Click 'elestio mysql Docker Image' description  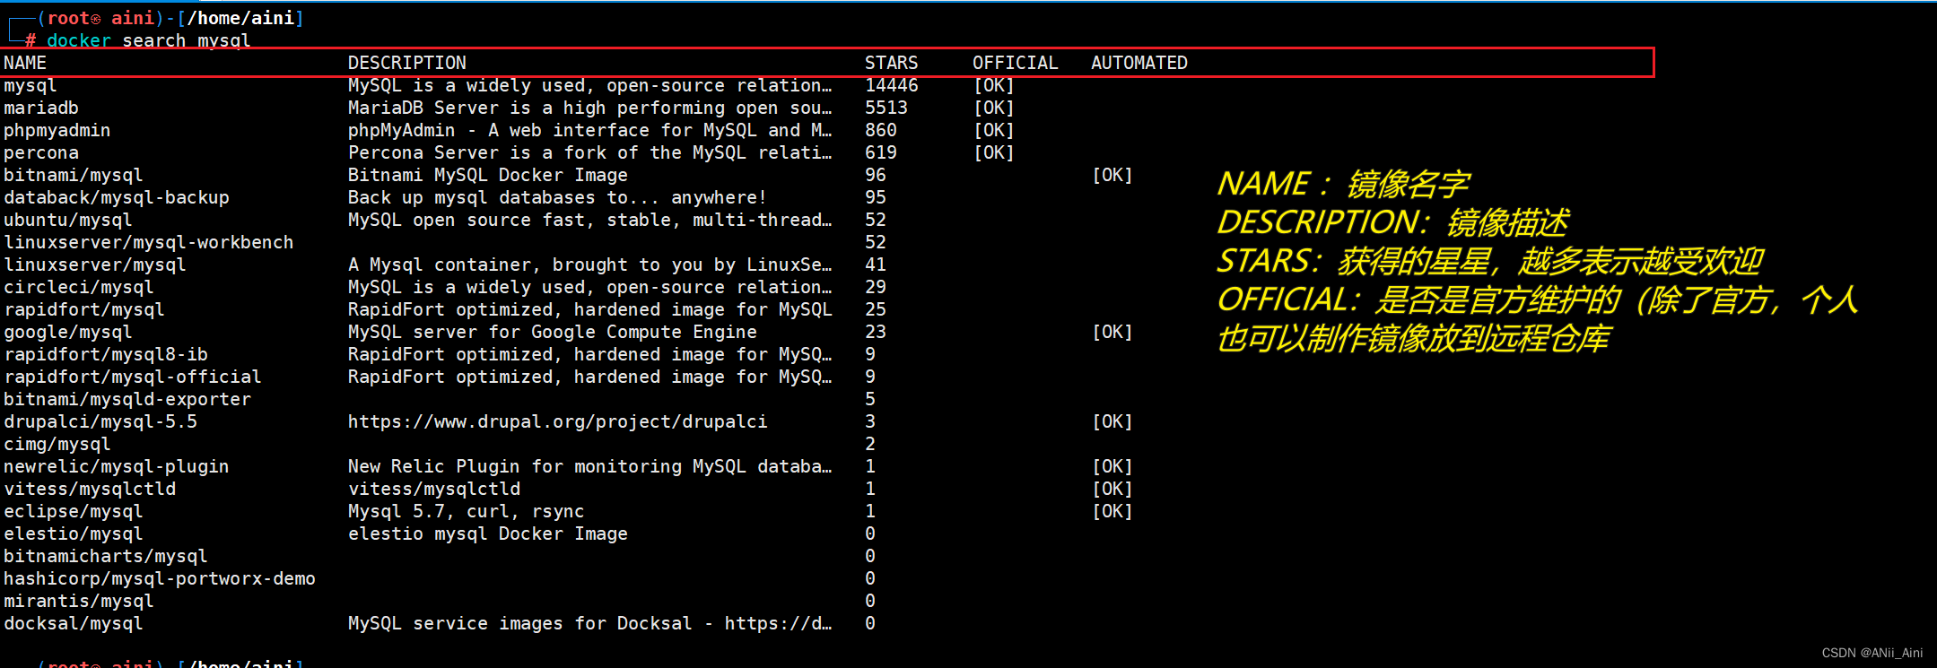tap(488, 534)
